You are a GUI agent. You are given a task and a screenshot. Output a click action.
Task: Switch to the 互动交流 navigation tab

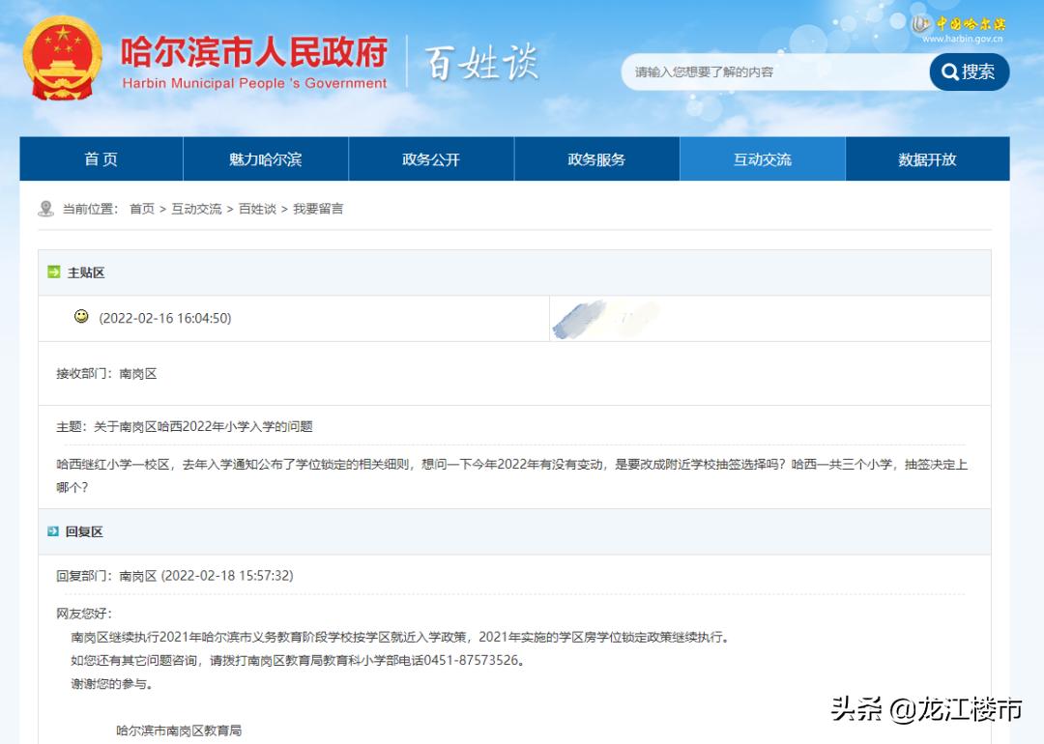(763, 158)
